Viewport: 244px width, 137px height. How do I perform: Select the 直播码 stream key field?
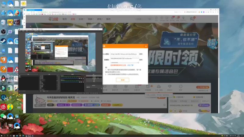pos(124,59)
